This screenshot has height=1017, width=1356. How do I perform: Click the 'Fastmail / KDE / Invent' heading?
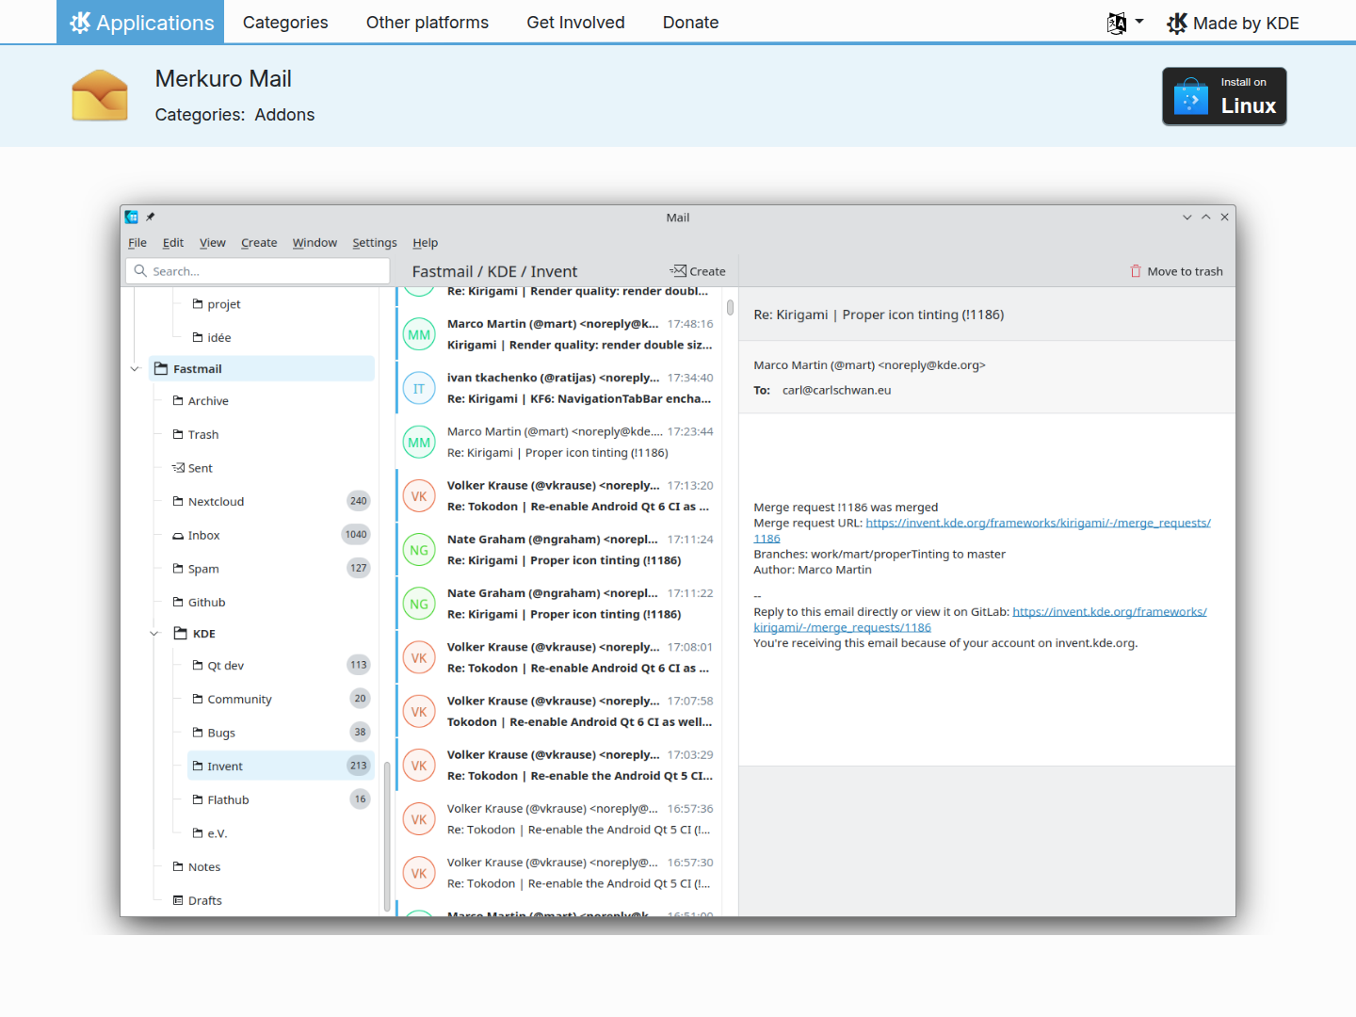coord(494,271)
